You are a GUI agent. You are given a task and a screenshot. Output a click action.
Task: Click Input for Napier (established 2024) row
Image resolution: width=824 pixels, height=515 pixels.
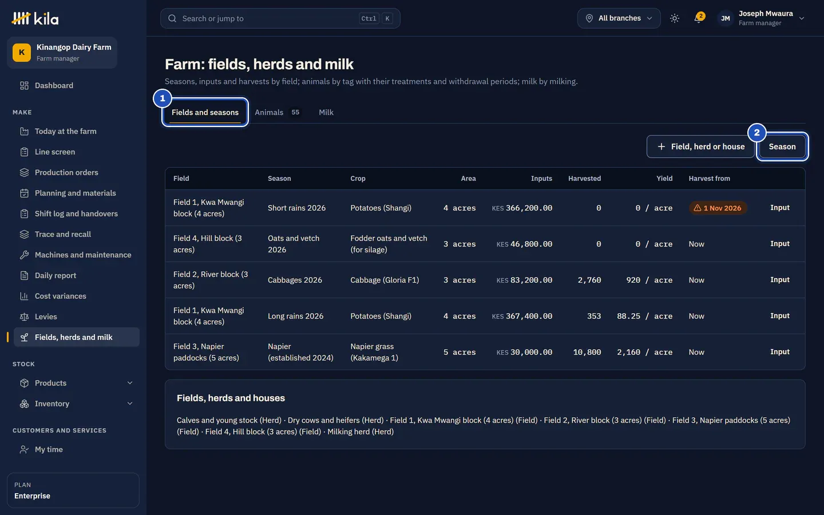779,352
